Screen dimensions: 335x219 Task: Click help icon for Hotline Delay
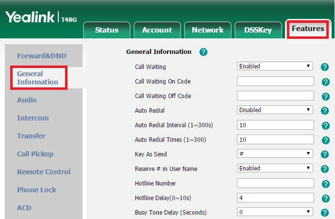coord(325,199)
